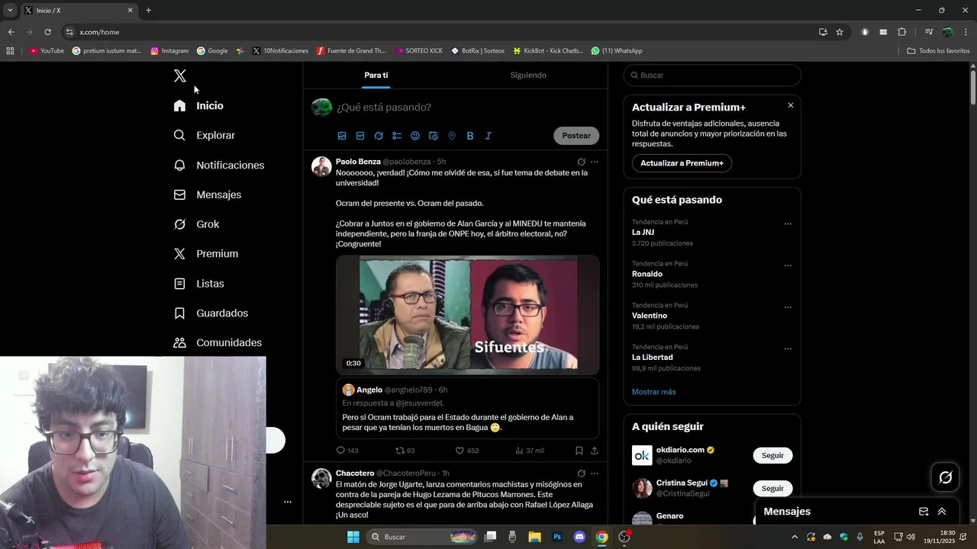Viewport: 977px width, 549px height.
Task: Switch to the Para ti tab
Action: click(376, 75)
